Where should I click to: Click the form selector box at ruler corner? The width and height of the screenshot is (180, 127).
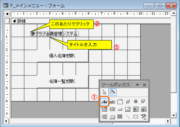(7, 14)
